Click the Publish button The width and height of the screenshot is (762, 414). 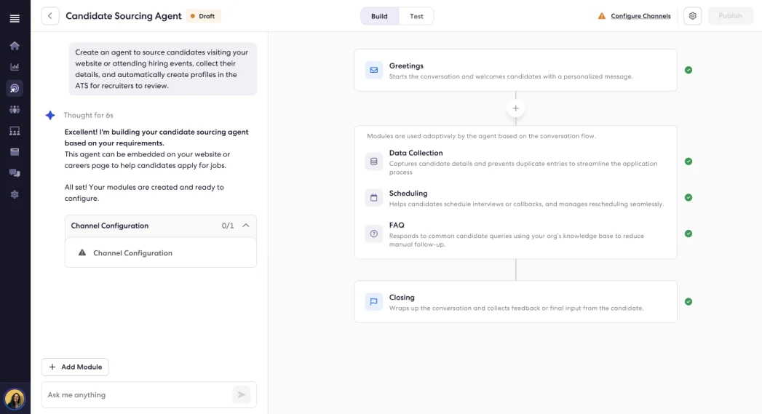click(x=730, y=16)
